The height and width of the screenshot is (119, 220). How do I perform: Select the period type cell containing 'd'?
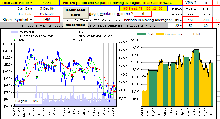coord(143,14)
